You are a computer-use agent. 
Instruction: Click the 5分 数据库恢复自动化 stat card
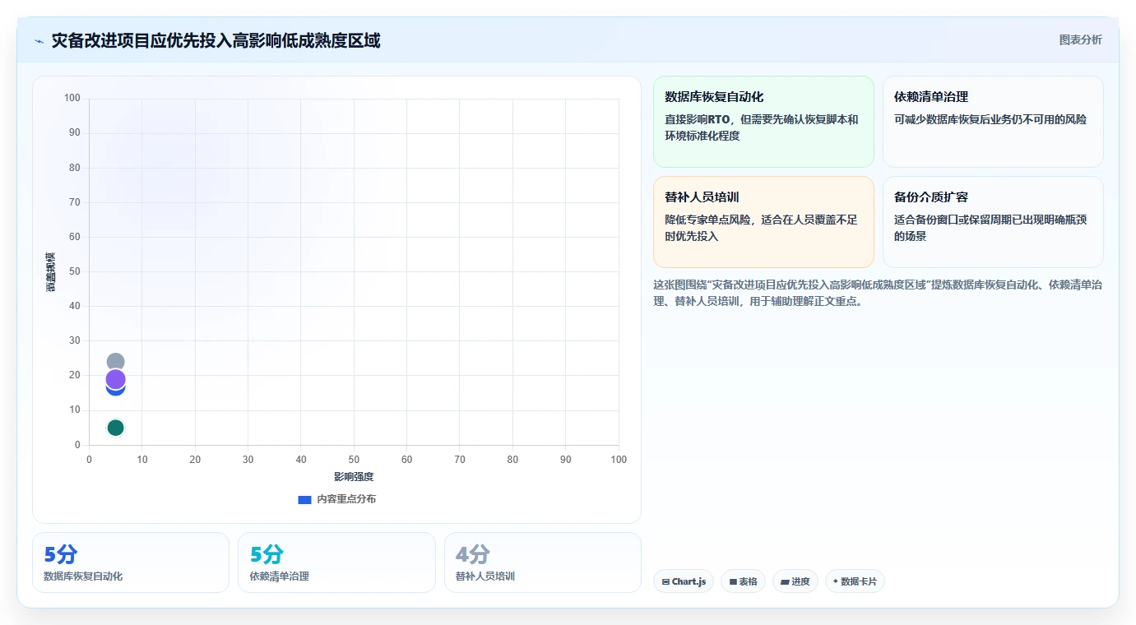(131, 562)
